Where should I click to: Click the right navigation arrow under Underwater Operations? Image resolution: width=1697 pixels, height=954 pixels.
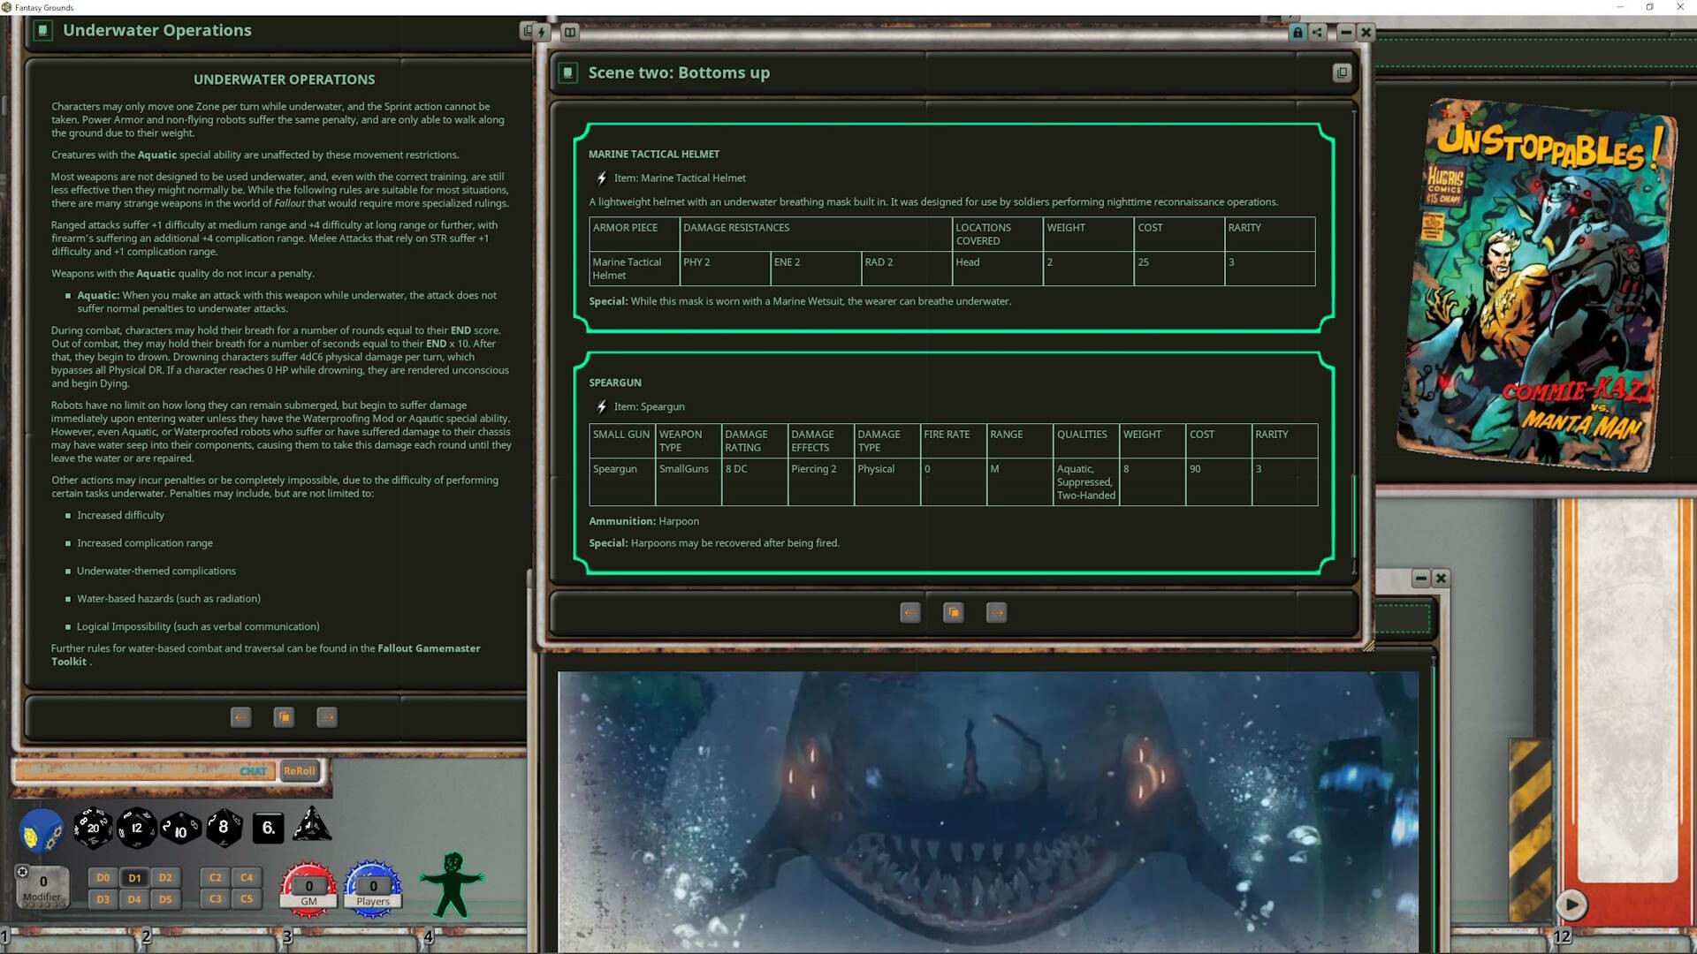click(327, 717)
